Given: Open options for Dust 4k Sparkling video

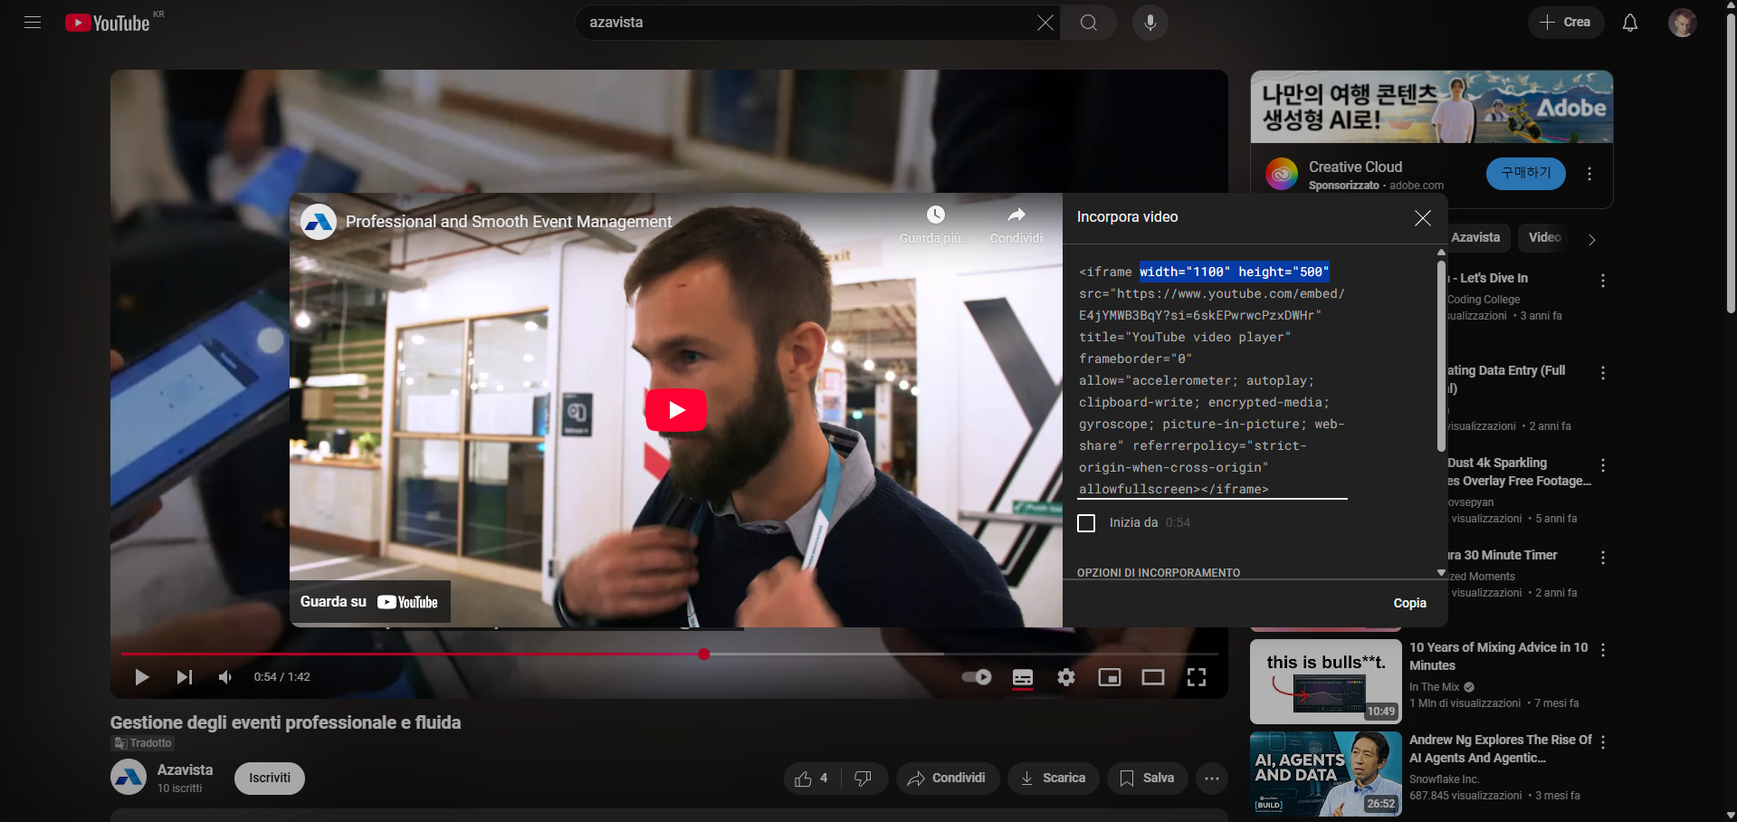Looking at the screenshot, I should click(1603, 465).
